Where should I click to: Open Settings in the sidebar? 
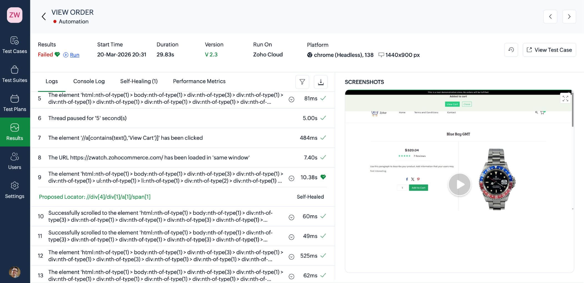click(x=15, y=190)
